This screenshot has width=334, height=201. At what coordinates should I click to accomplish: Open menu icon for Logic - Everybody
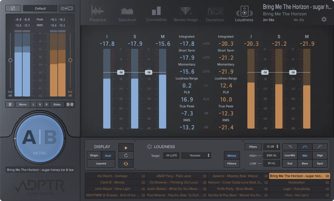(327, 189)
